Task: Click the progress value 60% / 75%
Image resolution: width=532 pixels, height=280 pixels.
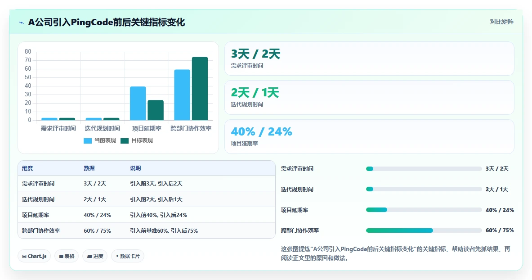Action: (500, 230)
